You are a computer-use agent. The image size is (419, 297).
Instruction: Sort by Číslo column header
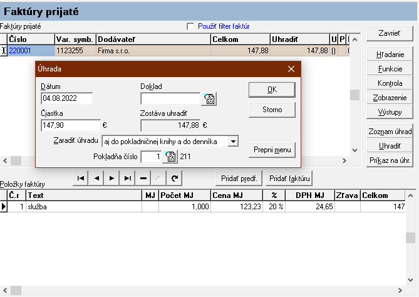tap(31, 39)
